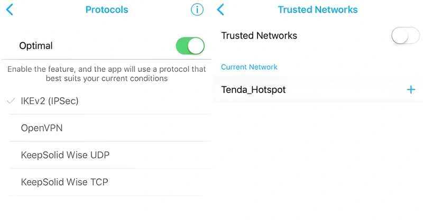Go back from the Trusted Networks screen
The width and height of the screenshot is (423, 222).
tap(221, 10)
